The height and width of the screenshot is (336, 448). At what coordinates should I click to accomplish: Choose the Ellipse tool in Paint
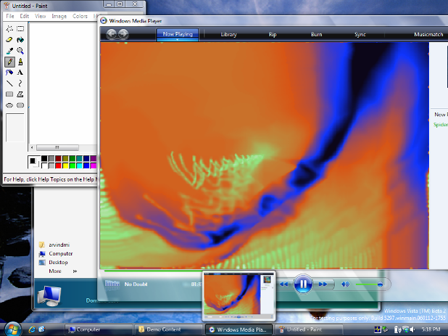[9, 105]
